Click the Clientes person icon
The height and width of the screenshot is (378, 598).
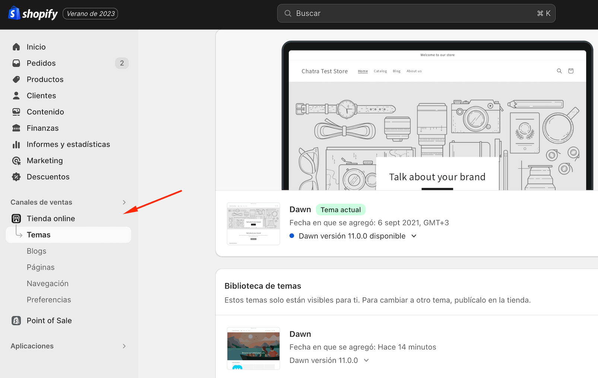click(x=16, y=95)
